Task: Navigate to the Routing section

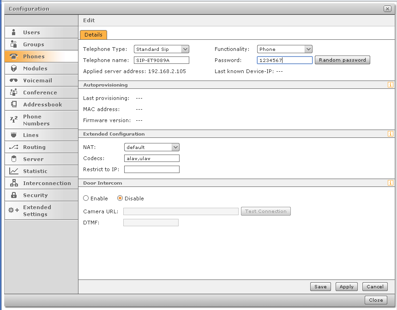Action: [x=41, y=147]
